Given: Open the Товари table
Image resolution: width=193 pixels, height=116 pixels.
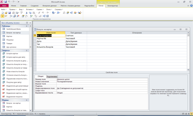Looking at the screenshot, I should [9, 43].
